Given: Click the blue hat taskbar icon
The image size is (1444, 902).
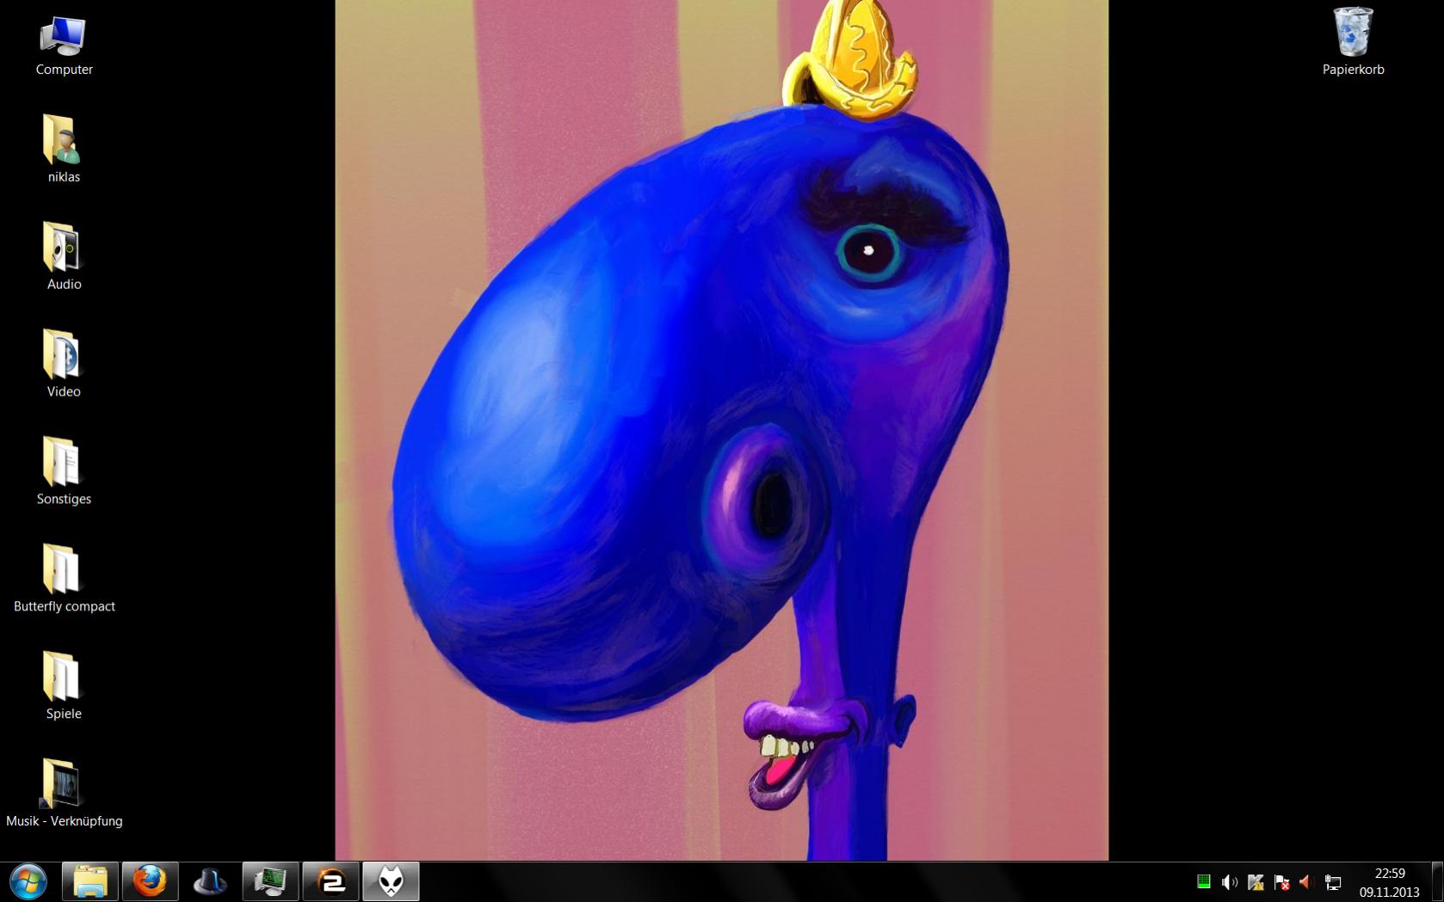Looking at the screenshot, I should point(210,882).
